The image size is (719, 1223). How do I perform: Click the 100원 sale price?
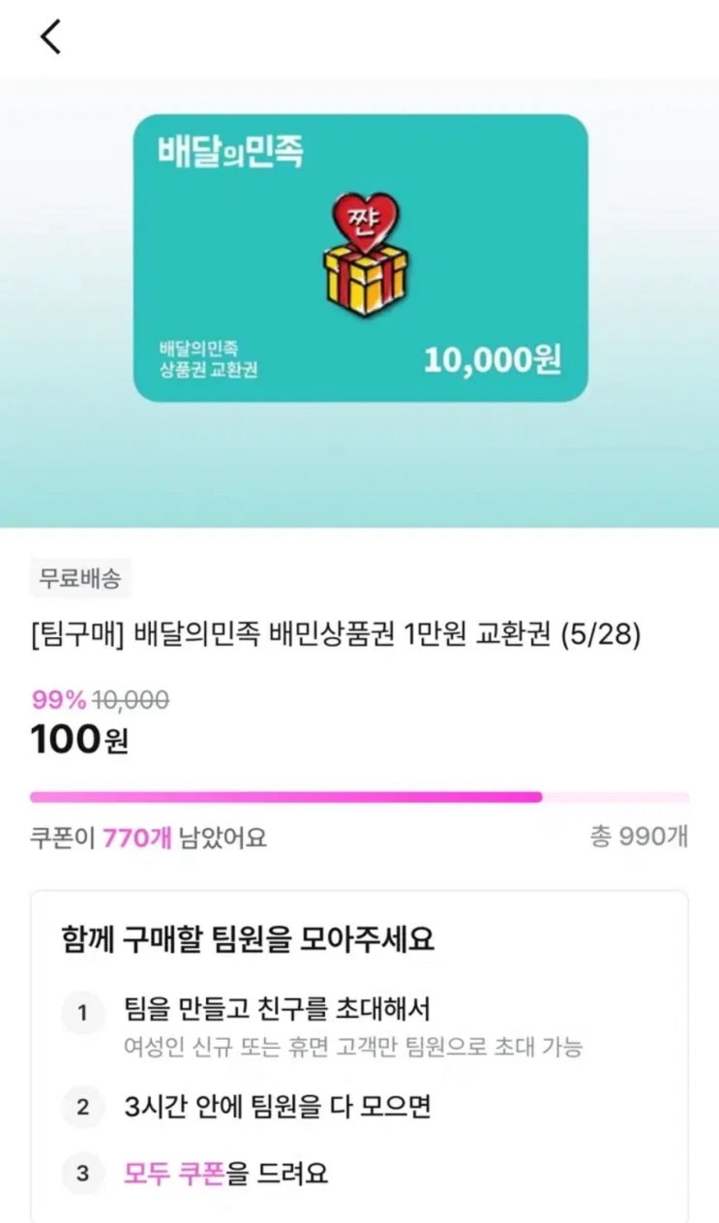tap(79, 741)
